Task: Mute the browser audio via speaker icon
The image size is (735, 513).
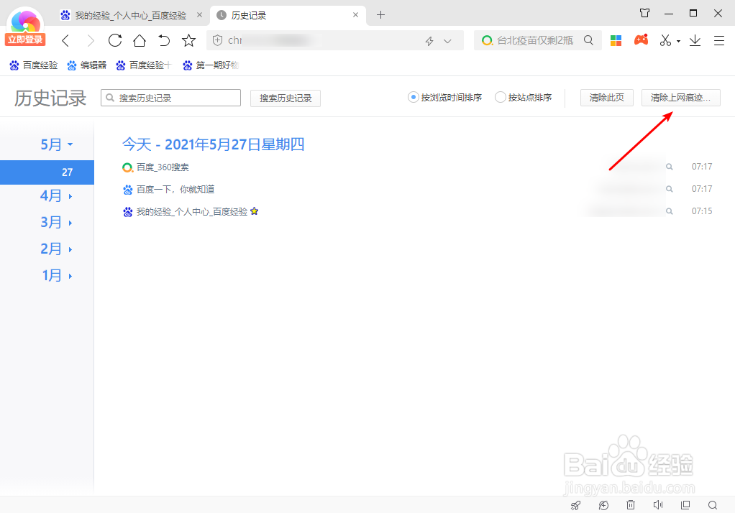Action: (x=658, y=505)
